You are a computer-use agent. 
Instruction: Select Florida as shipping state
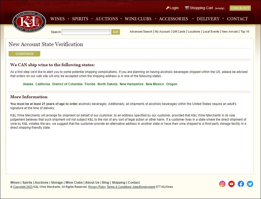click(90, 84)
